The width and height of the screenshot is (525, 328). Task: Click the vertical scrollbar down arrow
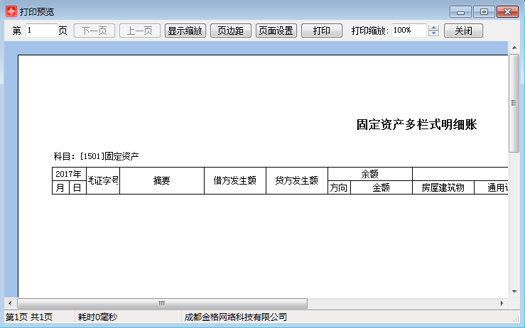pyautogui.click(x=514, y=291)
